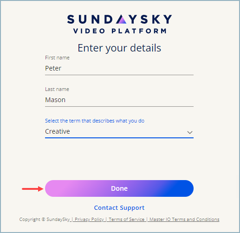Open the Privacy Policy link
The height and width of the screenshot is (233, 240).
tap(89, 220)
